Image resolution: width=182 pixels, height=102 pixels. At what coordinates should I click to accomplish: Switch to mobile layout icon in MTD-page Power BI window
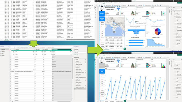click(x=100, y=101)
